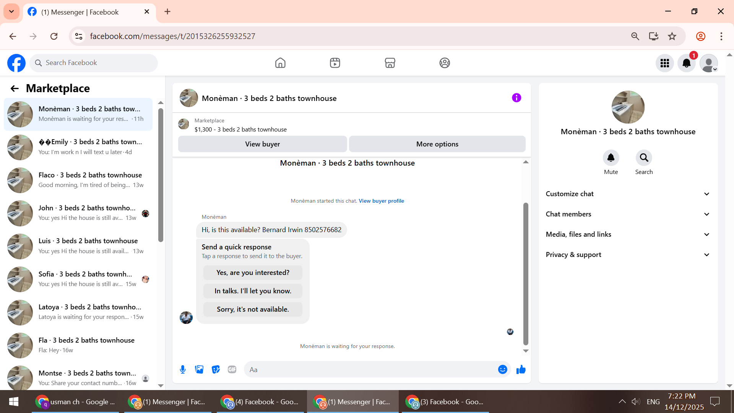Viewport: 734px width, 413px height.
Task: Go to Facebook Marketplace tab icon
Action: (390, 63)
